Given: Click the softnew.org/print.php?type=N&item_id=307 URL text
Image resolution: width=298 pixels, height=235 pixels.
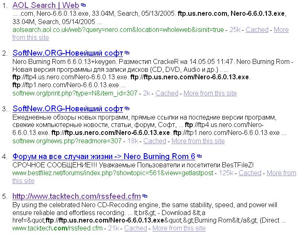Looking at the screenshot, I should click(75, 93).
